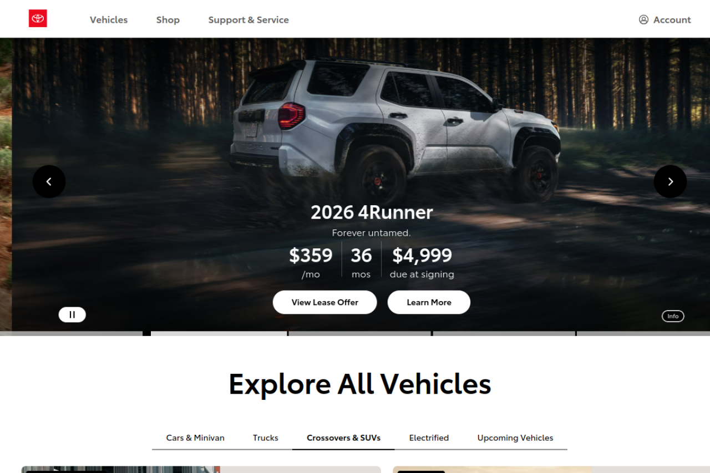Open the Upcoming Vehicles tab

pos(515,438)
